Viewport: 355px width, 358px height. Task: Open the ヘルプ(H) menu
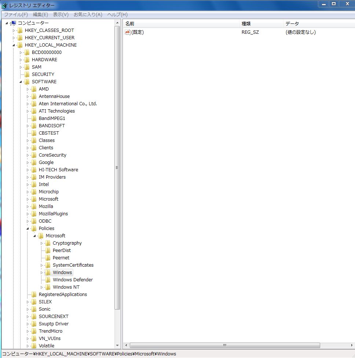click(117, 15)
